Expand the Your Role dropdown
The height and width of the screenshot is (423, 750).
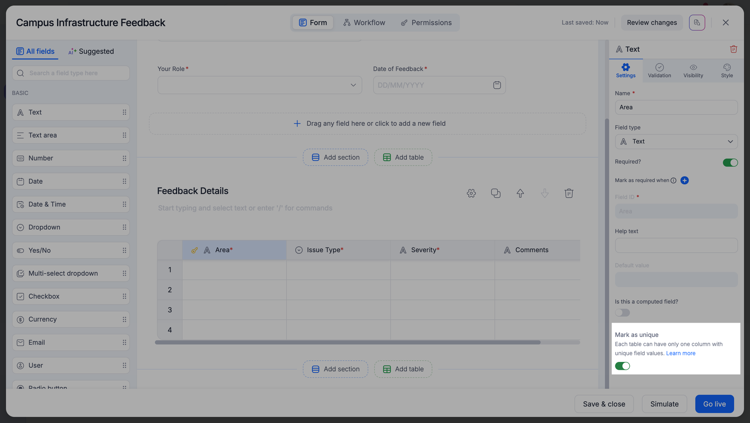[259, 85]
